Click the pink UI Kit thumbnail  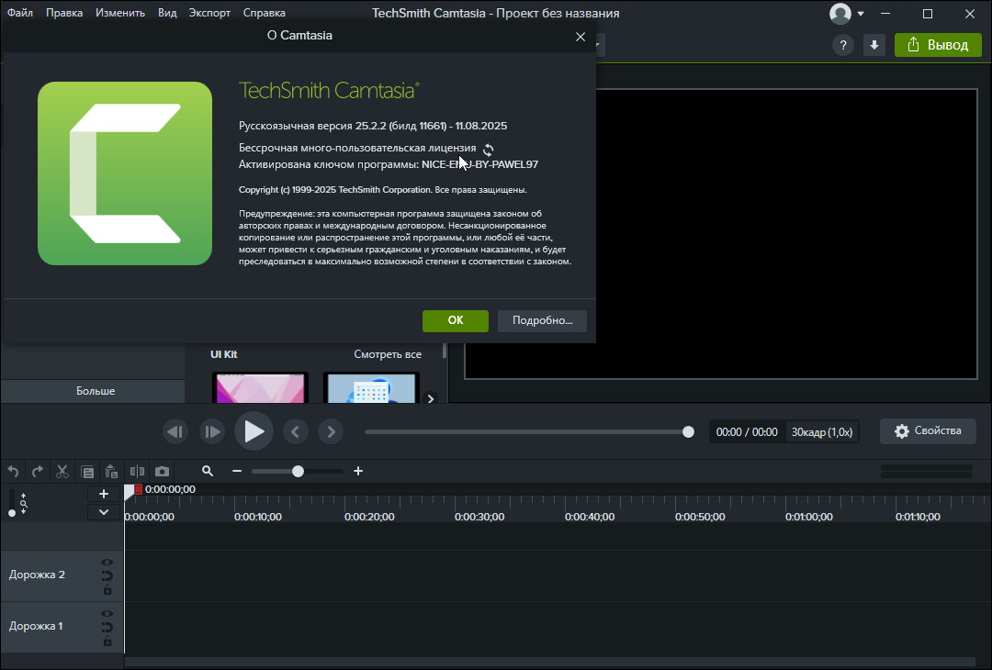260,387
